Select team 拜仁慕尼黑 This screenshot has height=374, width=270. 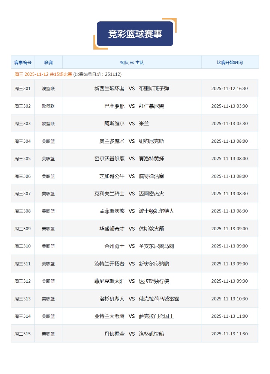(x=151, y=106)
